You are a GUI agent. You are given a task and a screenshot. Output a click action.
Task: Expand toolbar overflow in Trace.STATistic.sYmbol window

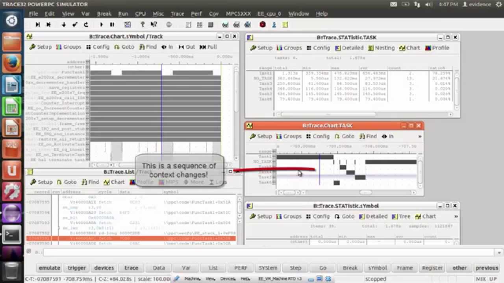pos(456,216)
